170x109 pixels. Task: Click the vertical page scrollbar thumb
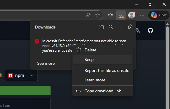(168, 67)
